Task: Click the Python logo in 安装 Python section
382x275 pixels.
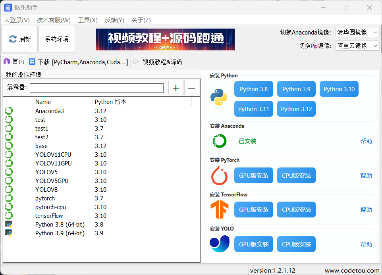Action: click(219, 97)
